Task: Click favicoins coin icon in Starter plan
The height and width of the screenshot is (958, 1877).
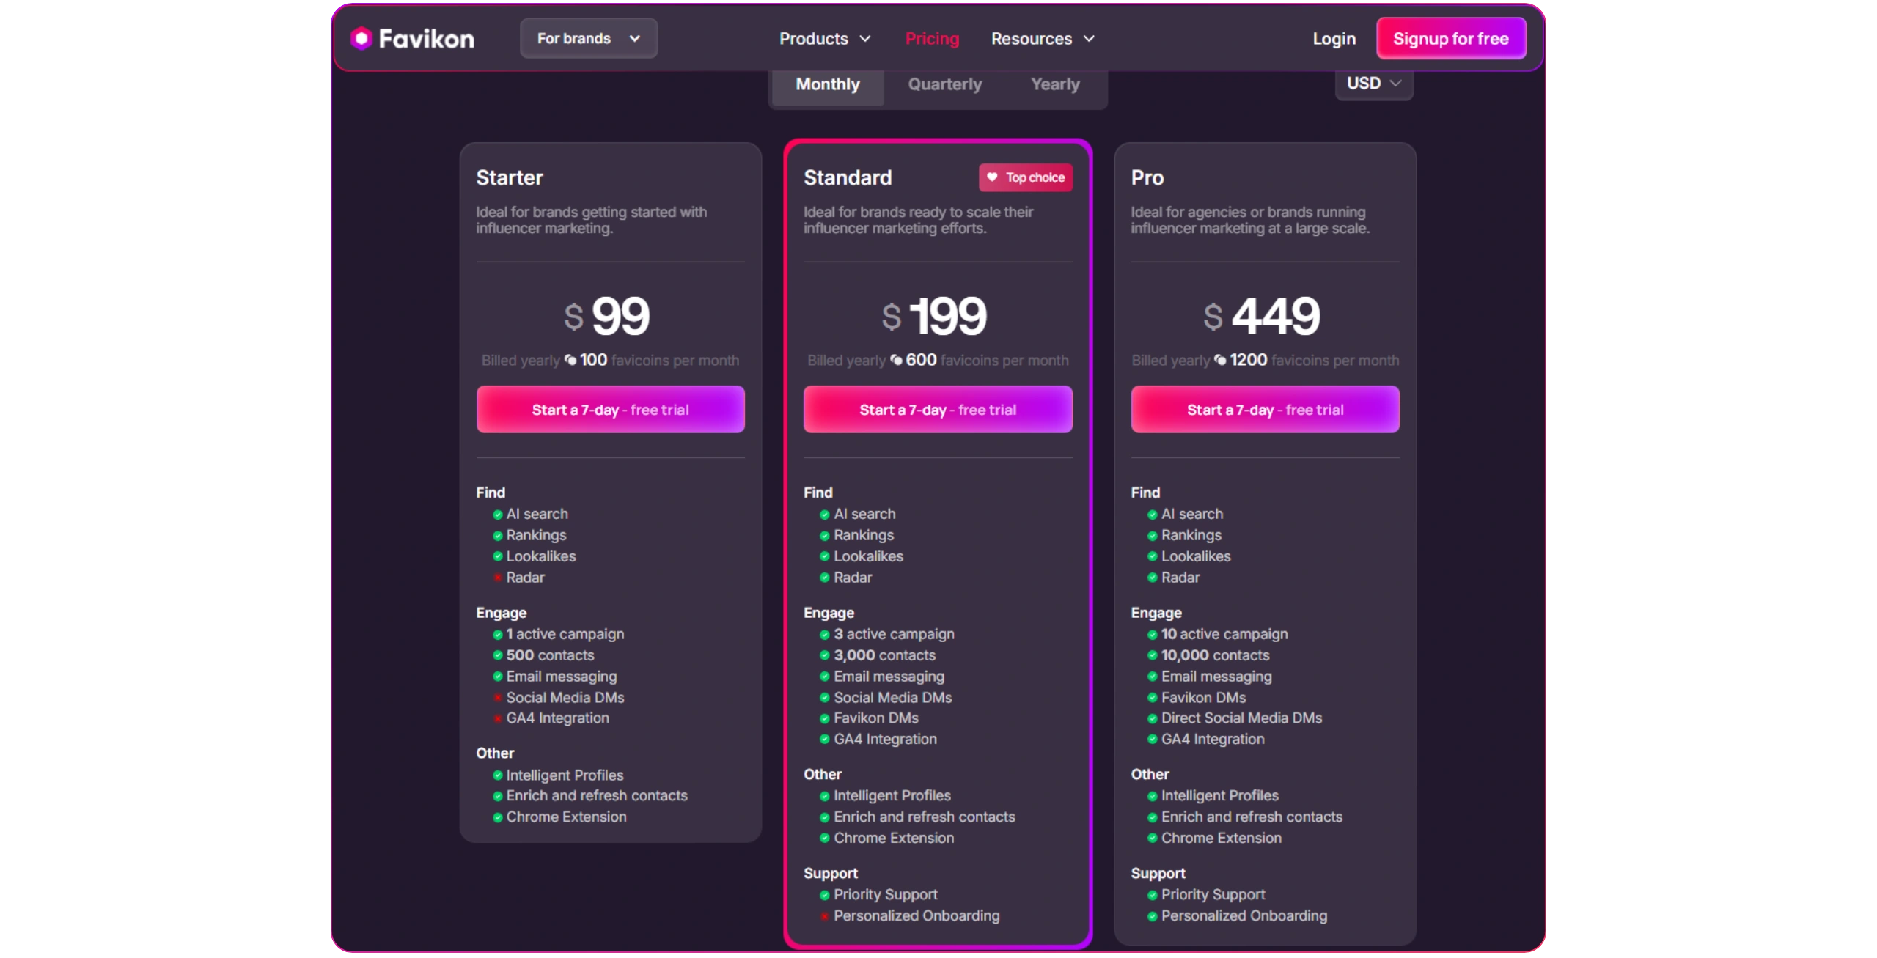Action: (570, 360)
